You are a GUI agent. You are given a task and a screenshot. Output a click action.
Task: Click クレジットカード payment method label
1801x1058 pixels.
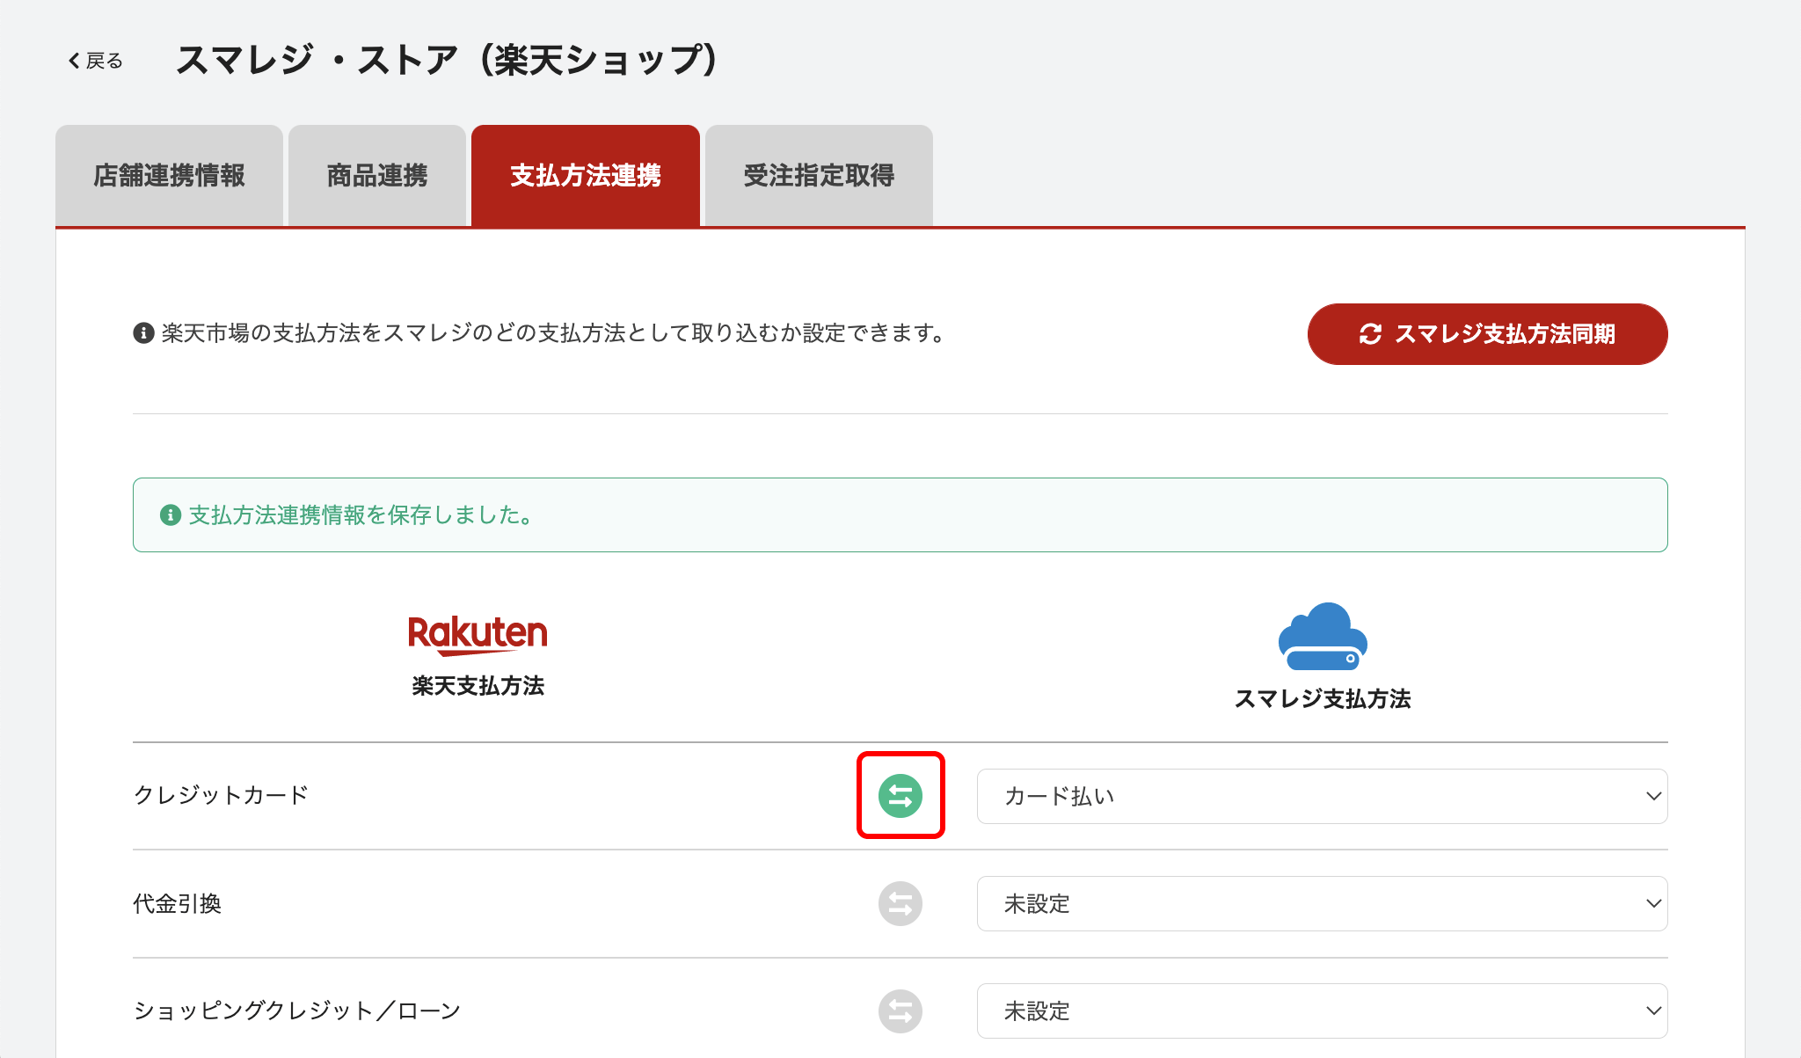221,795
